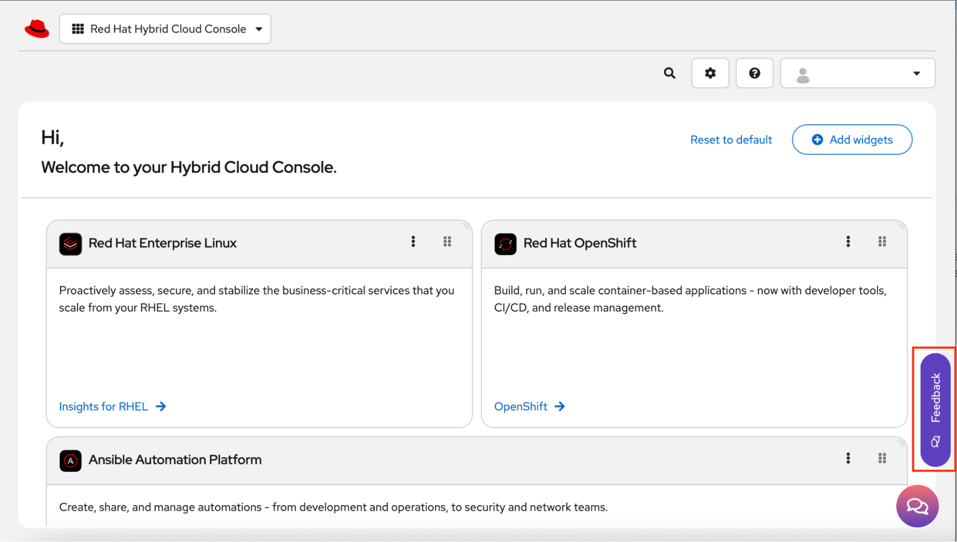Viewport: 957px width, 542px height.
Task: Open the search magnifier icon
Action: (x=669, y=73)
